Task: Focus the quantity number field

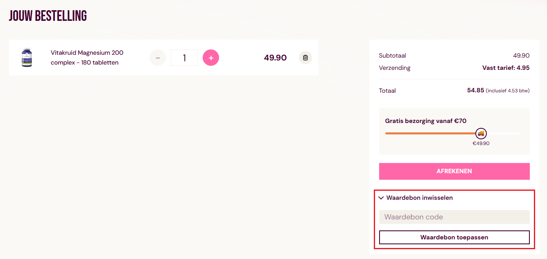Action: 184,58
